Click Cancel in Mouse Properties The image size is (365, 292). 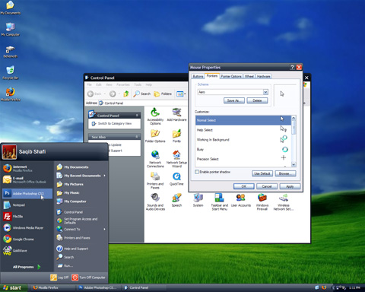coord(267,186)
